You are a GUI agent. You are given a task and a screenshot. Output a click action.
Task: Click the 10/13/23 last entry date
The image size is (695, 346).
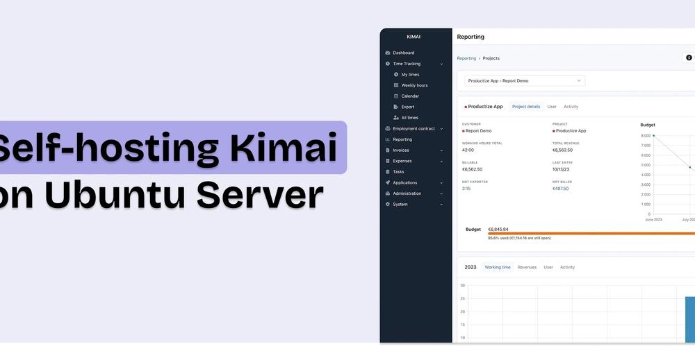561,169
